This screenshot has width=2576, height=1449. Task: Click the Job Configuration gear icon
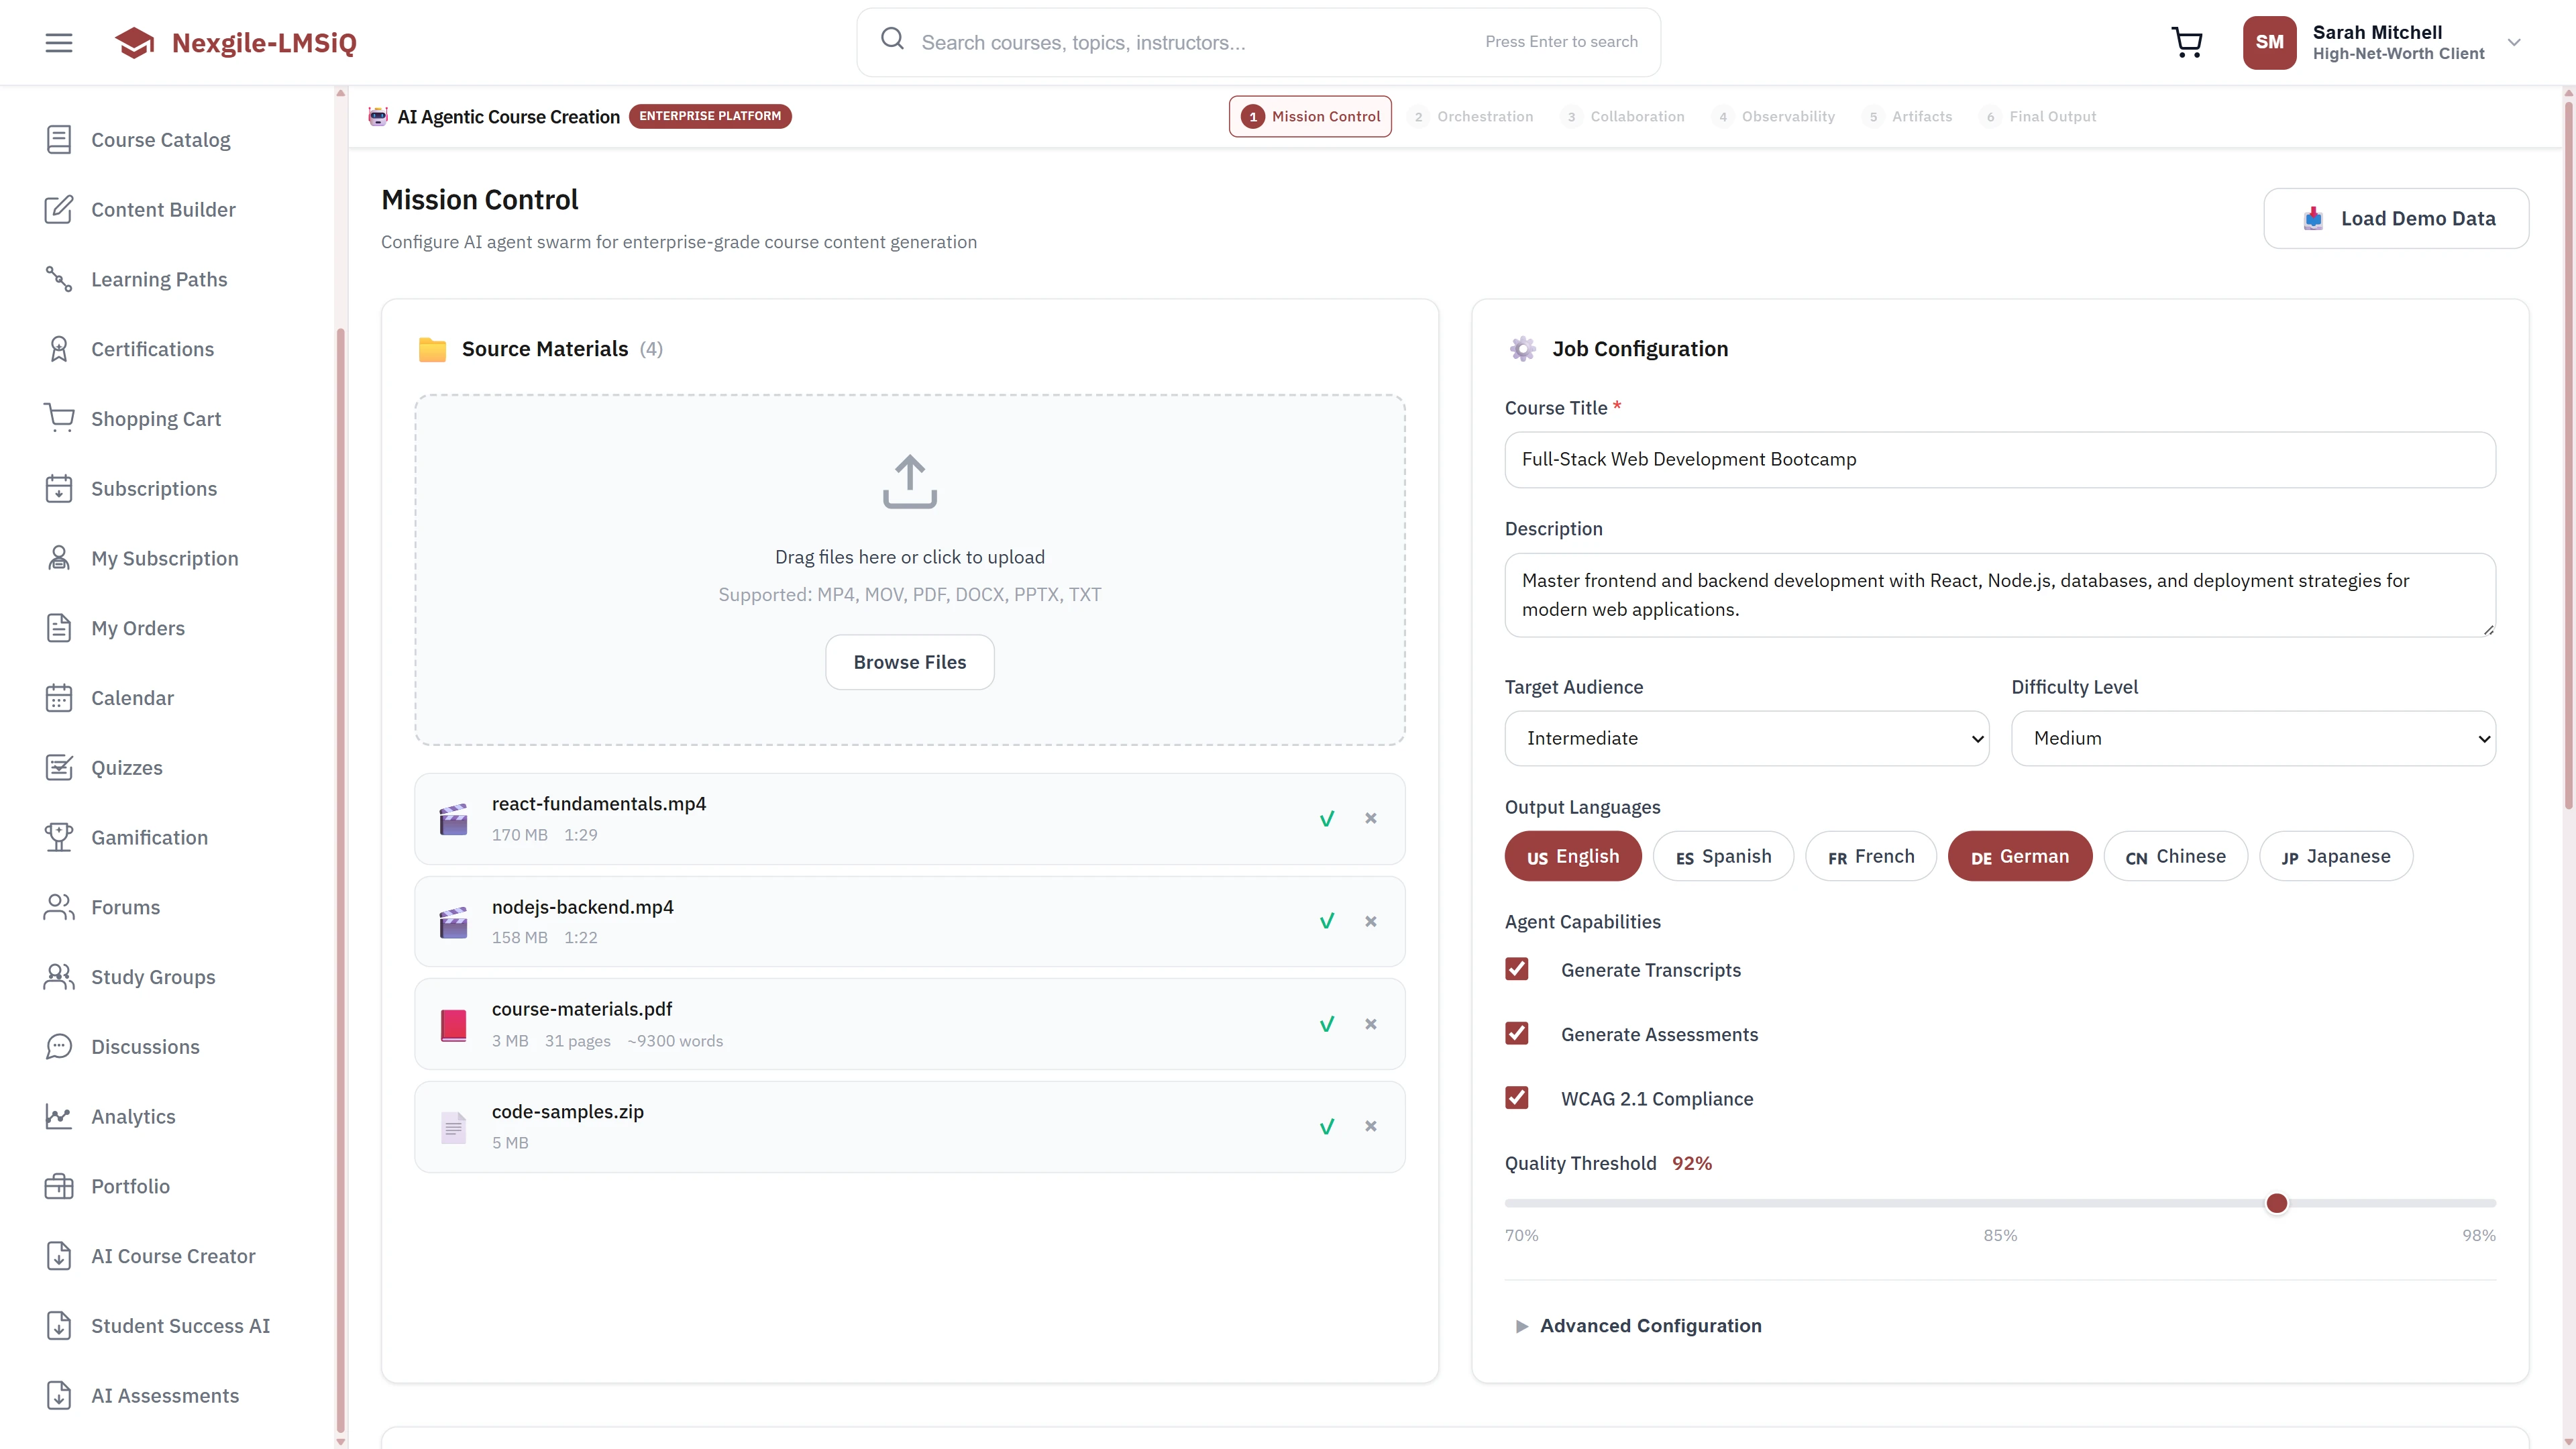(1522, 348)
